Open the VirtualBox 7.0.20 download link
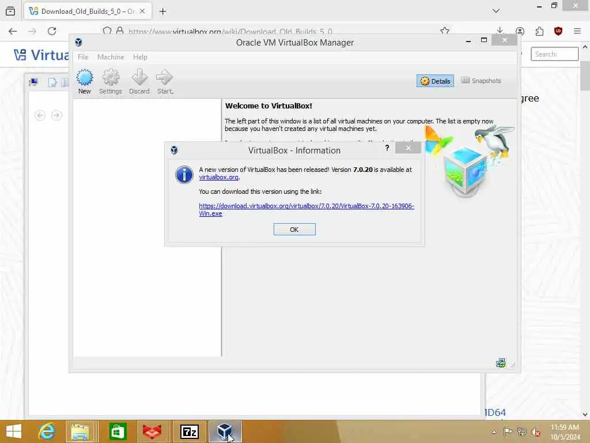This screenshot has width=590, height=443. click(x=307, y=210)
